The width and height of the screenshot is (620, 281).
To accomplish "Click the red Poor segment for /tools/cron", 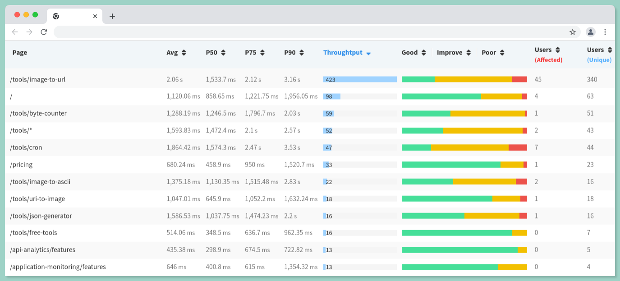I will (x=518, y=148).
